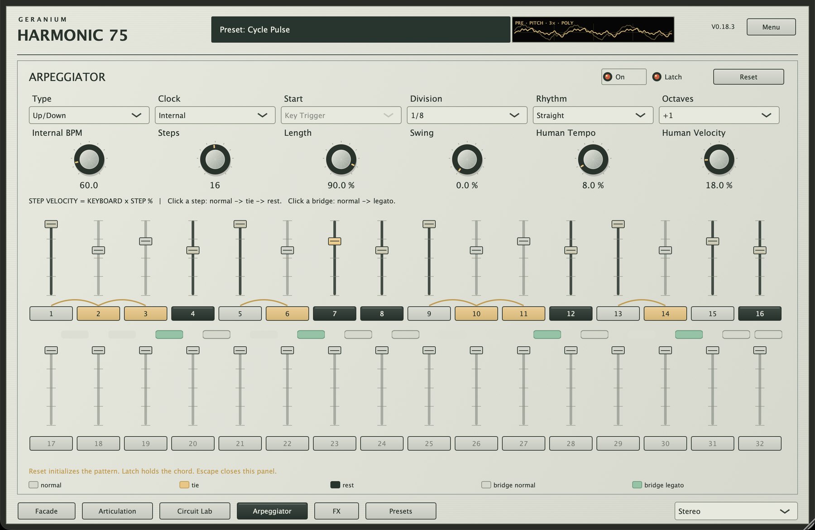Click the Steps knob
The height and width of the screenshot is (530, 815).
pyautogui.click(x=215, y=159)
